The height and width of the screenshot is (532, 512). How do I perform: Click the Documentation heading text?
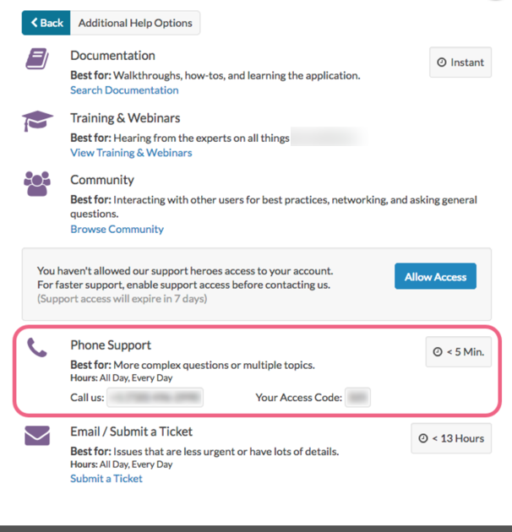click(112, 56)
